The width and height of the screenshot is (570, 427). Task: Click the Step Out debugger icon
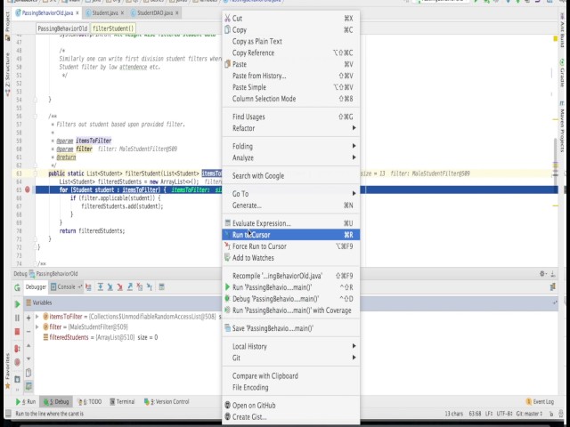coord(130,286)
